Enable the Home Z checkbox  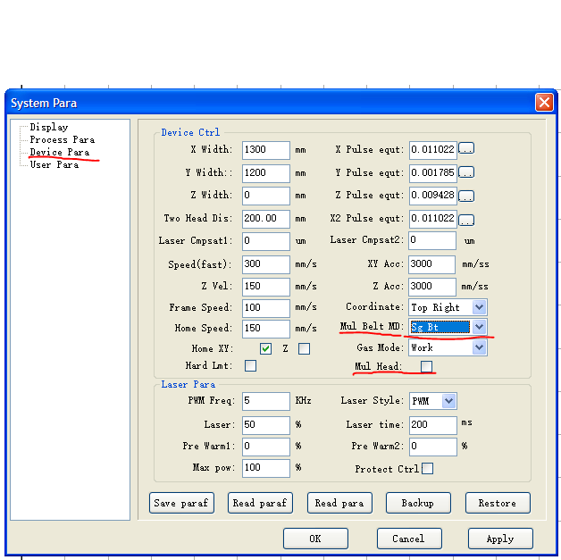304,348
